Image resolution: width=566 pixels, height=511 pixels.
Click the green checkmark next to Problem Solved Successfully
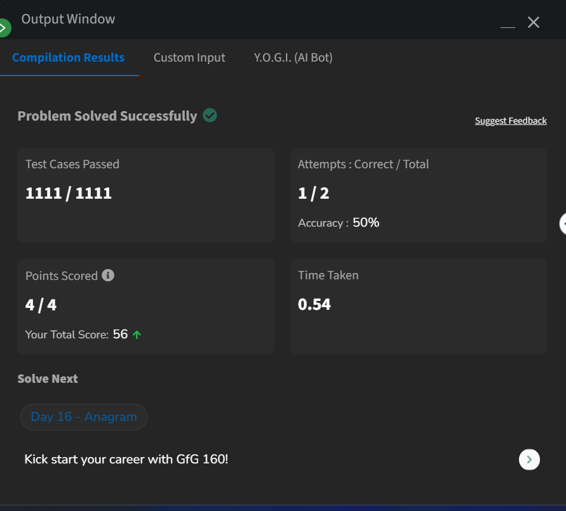210,116
